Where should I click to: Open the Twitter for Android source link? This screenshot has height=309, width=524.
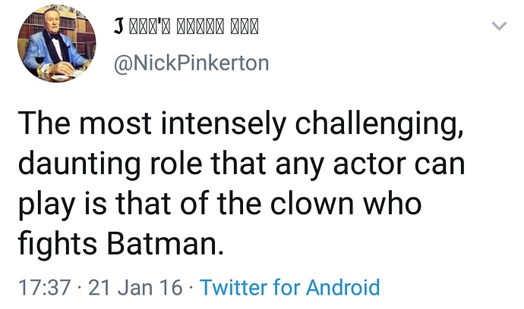(x=289, y=288)
